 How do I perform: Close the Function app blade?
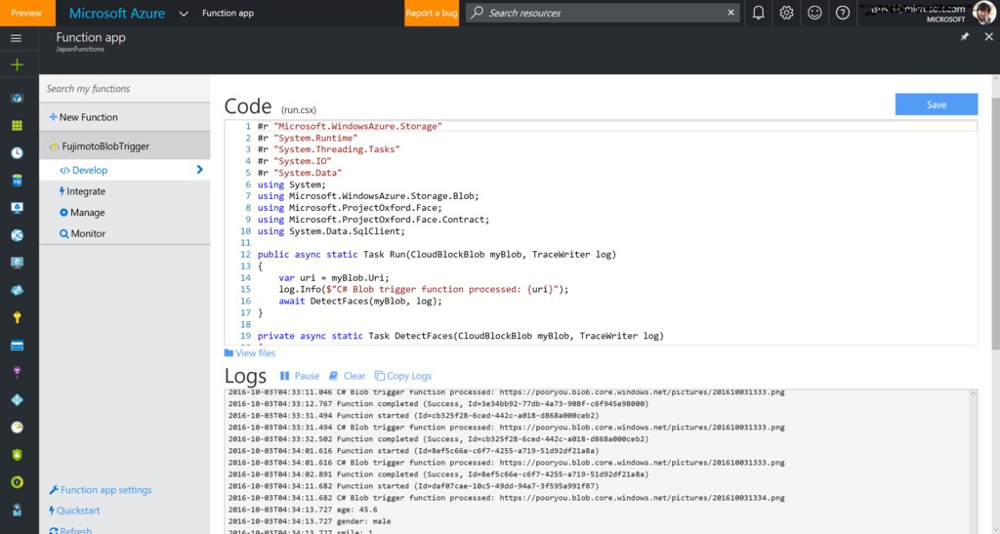988,37
